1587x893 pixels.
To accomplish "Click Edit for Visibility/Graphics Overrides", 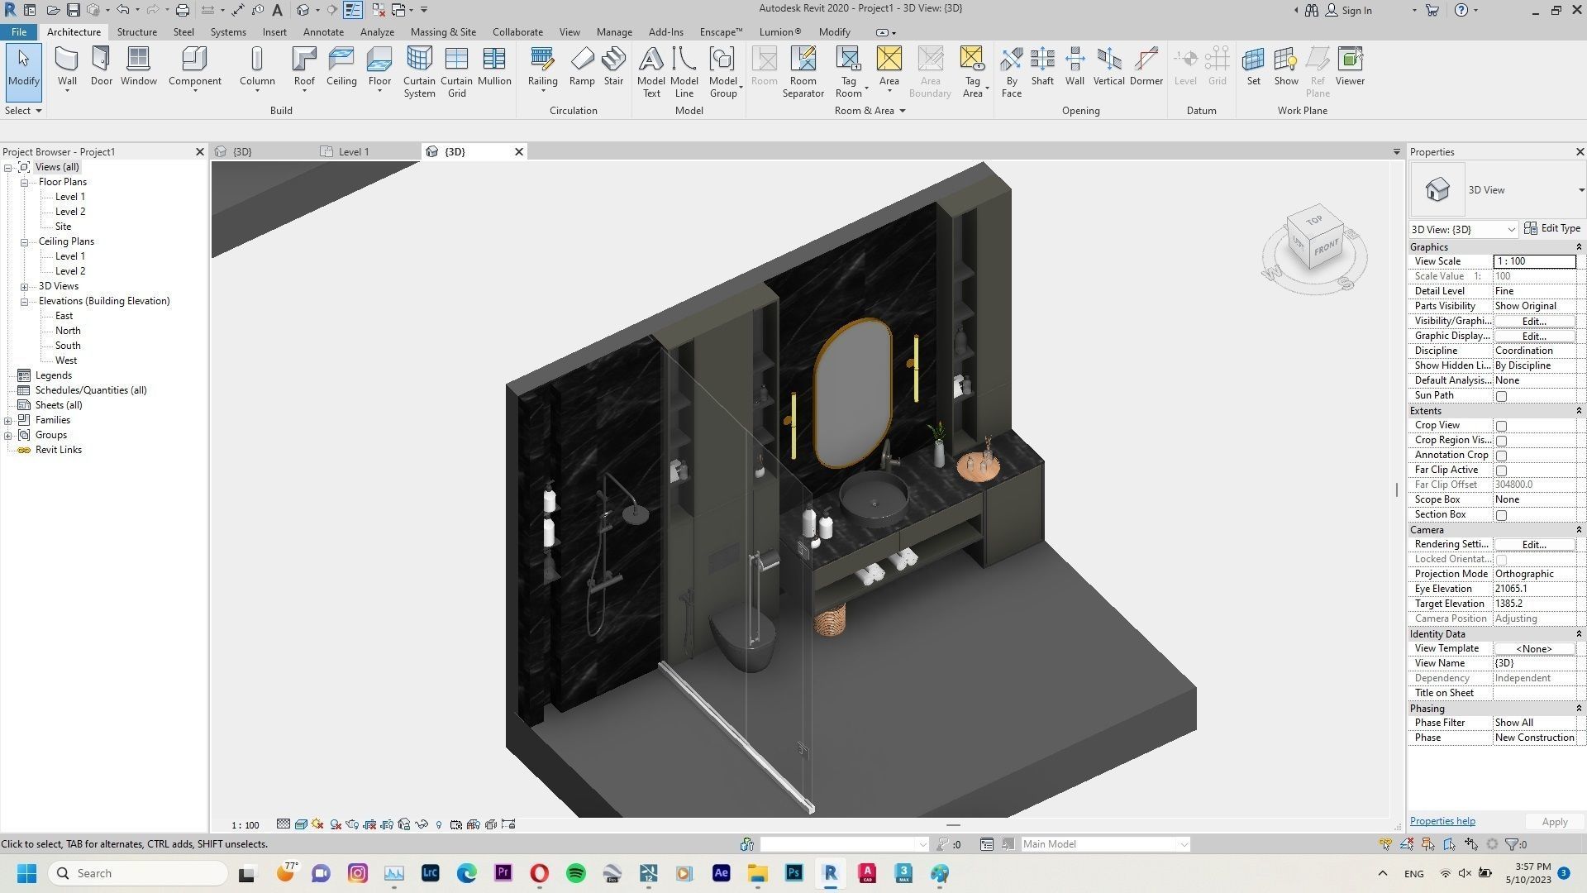I will (1534, 321).
